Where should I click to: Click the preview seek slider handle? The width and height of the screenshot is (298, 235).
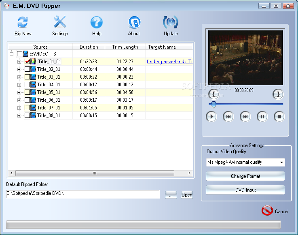click(213, 105)
